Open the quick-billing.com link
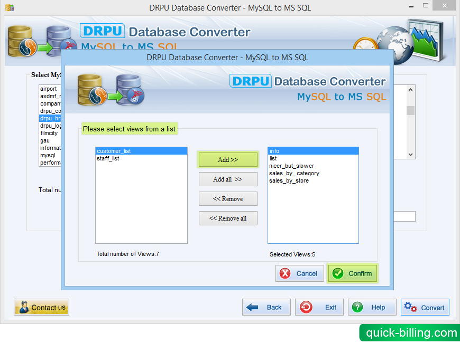Screen dimensions: 460x343 coord(411,333)
